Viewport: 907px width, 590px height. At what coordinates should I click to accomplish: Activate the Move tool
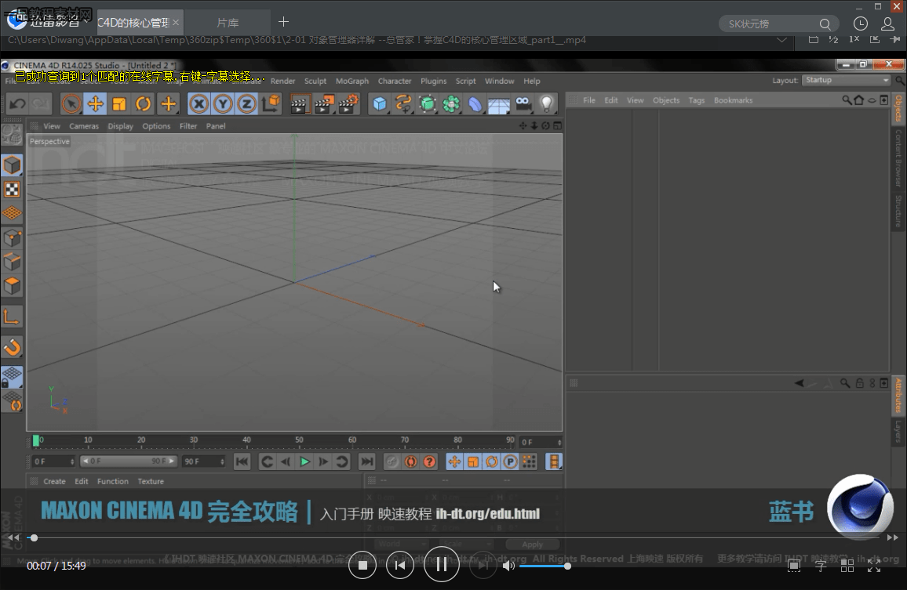pyautogui.click(x=96, y=104)
